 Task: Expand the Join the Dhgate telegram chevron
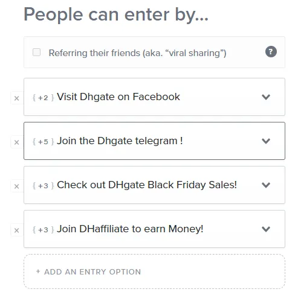tap(266, 141)
